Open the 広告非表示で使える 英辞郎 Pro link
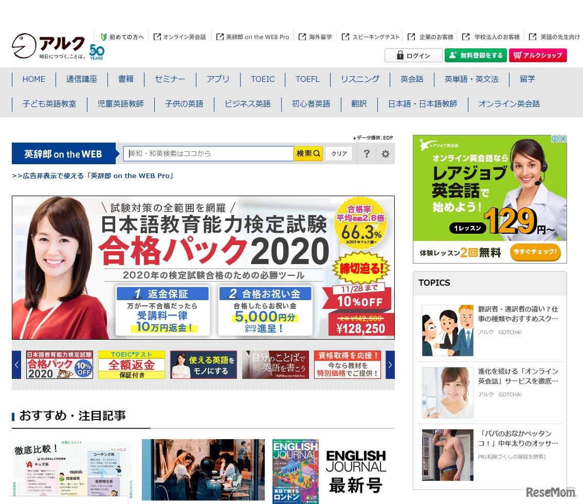This screenshot has width=583, height=504. pos(93,176)
